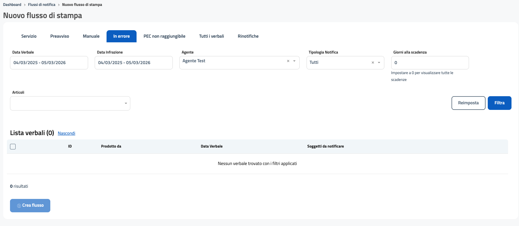The height and width of the screenshot is (226, 519).
Task: Clear the Agente Test selection
Action: click(288, 61)
